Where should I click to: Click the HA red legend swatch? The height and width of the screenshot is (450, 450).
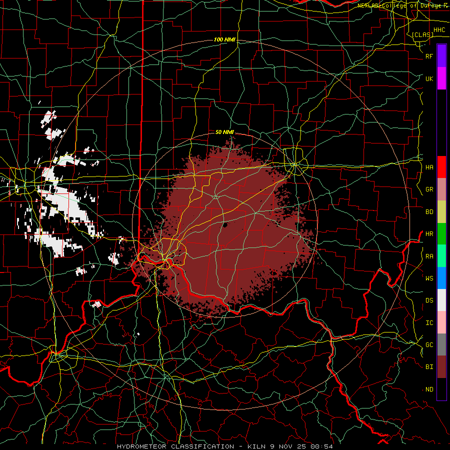(441, 167)
